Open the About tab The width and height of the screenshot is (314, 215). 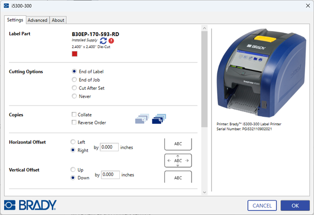pyautogui.click(x=58, y=20)
